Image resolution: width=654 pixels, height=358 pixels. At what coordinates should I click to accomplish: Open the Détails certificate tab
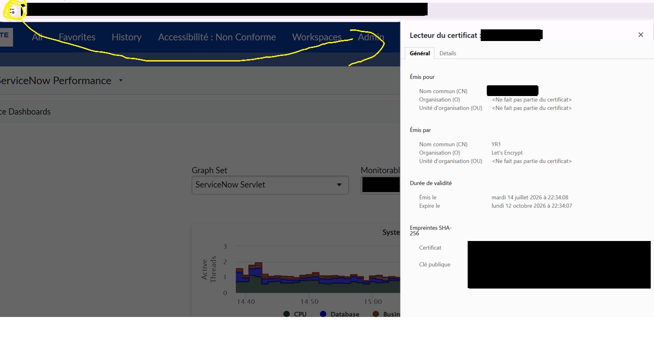click(448, 53)
